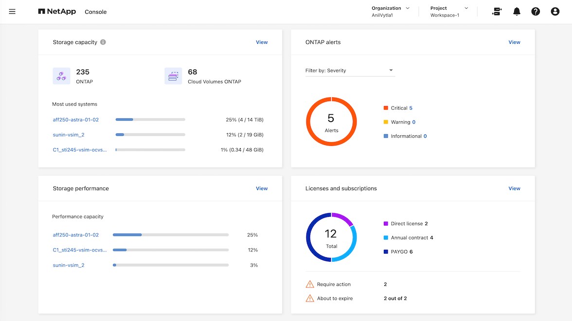The width and height of the screenshot is (572, 321).
Task: Click the Critical alerts count 5
Action: pyautogui.click(x=411, y=108)
